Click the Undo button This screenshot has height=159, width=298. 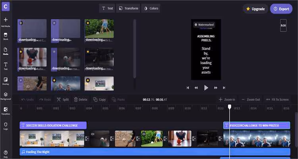pyautogui.click(x=27, y=99)
